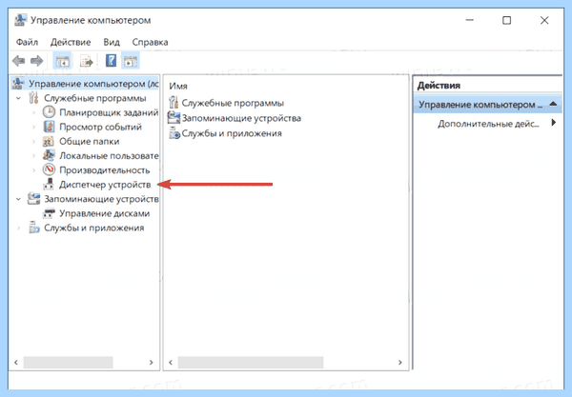Toggle the Action pane toolbar icon
The width and height of the screenshot is (572, 397).
(x=131, y=61)
